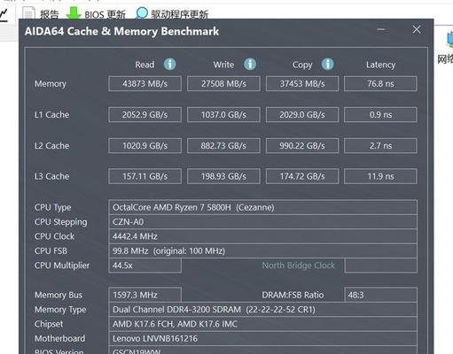Click the CPU Type field showing Ryzen 7 5800H
This screenshot has height=354, width=453.
(262, 207)
